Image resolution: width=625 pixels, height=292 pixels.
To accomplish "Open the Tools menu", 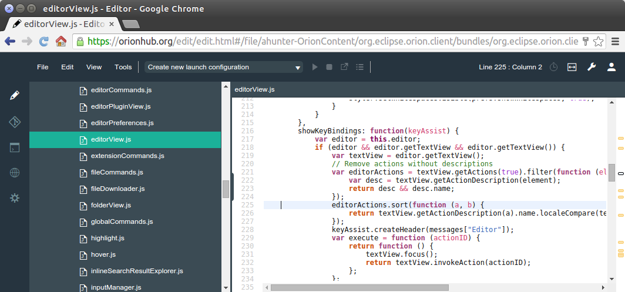I will coord(123,67).
